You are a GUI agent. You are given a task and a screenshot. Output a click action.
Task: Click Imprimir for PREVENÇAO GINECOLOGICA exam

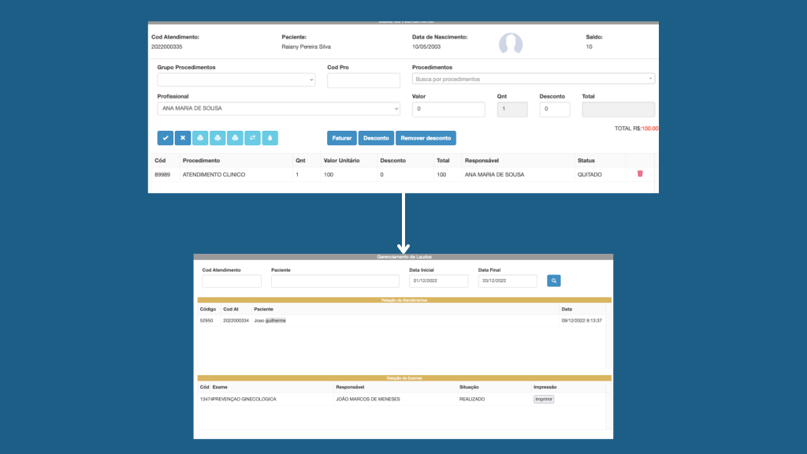click(544, 400)
